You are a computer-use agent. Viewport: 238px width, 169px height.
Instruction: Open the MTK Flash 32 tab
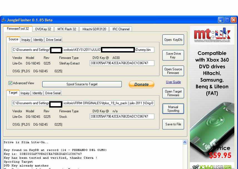pyautogui.click(x=67, y=29)
